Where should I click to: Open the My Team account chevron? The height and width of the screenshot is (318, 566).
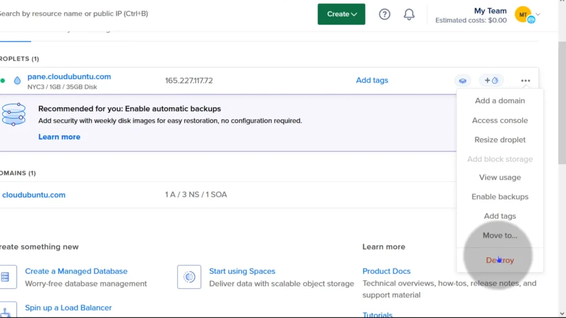point(539,14)
